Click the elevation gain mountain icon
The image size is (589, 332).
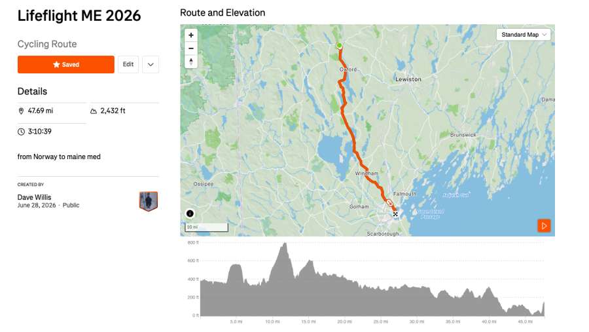click(94, 111)
